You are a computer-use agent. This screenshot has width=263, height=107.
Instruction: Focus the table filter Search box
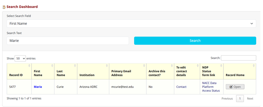tap(238, 58)
